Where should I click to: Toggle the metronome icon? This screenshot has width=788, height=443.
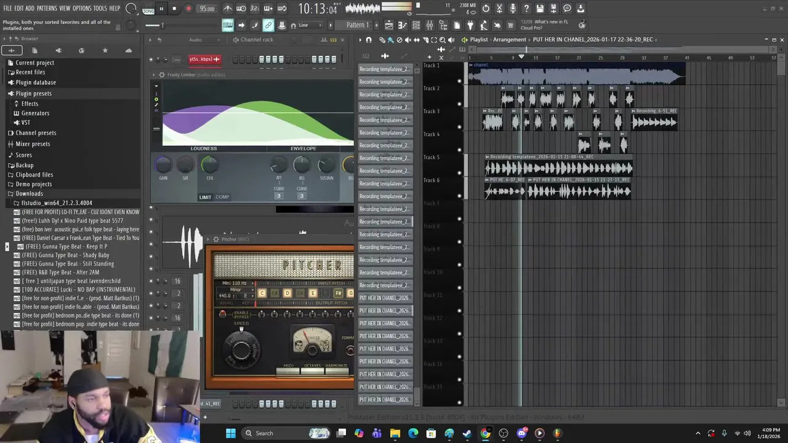click(x=228, y=9)
